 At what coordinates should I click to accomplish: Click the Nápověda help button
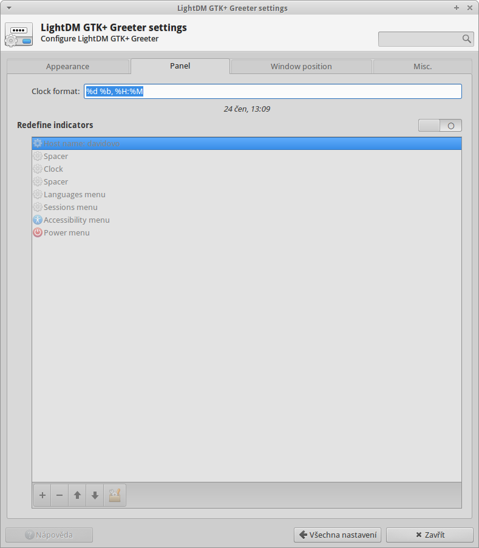click(x=49, y=535)
